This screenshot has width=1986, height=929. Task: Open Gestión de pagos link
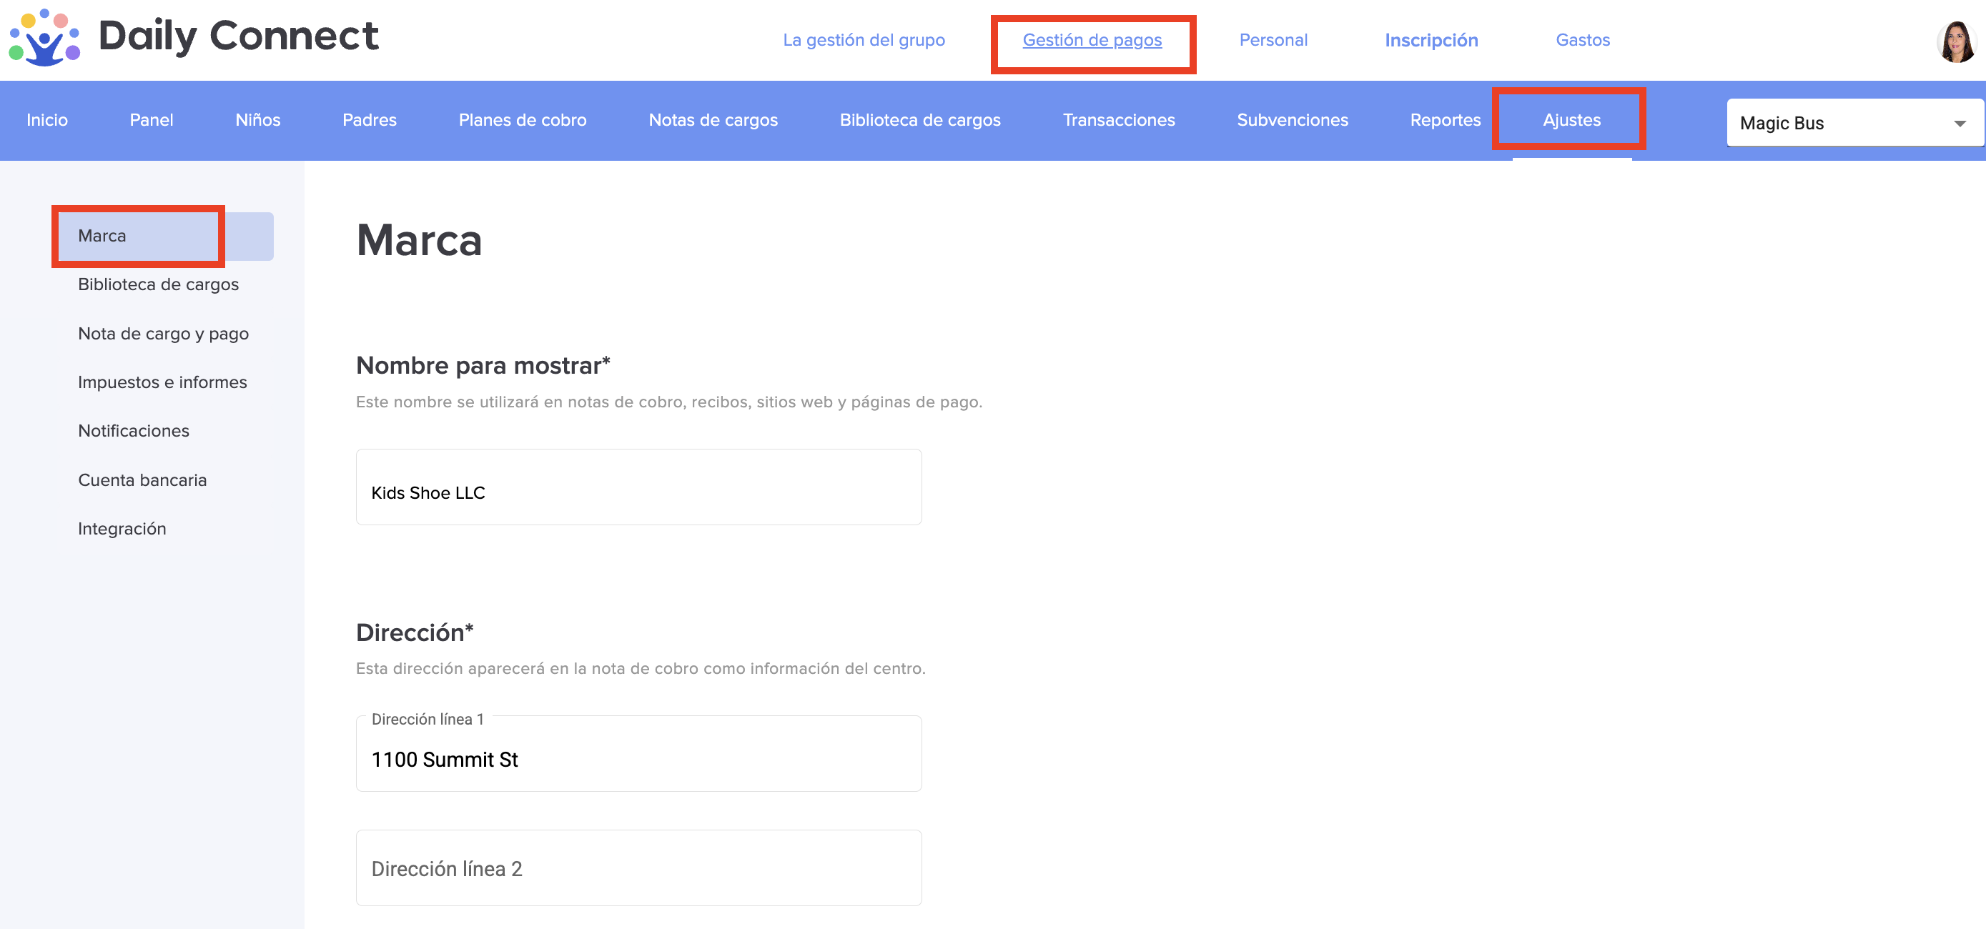1091,40
